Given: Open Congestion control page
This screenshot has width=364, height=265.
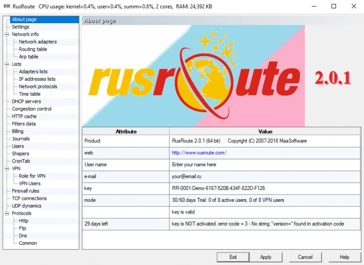Looking at the screenshot, I should pos(32,109).
